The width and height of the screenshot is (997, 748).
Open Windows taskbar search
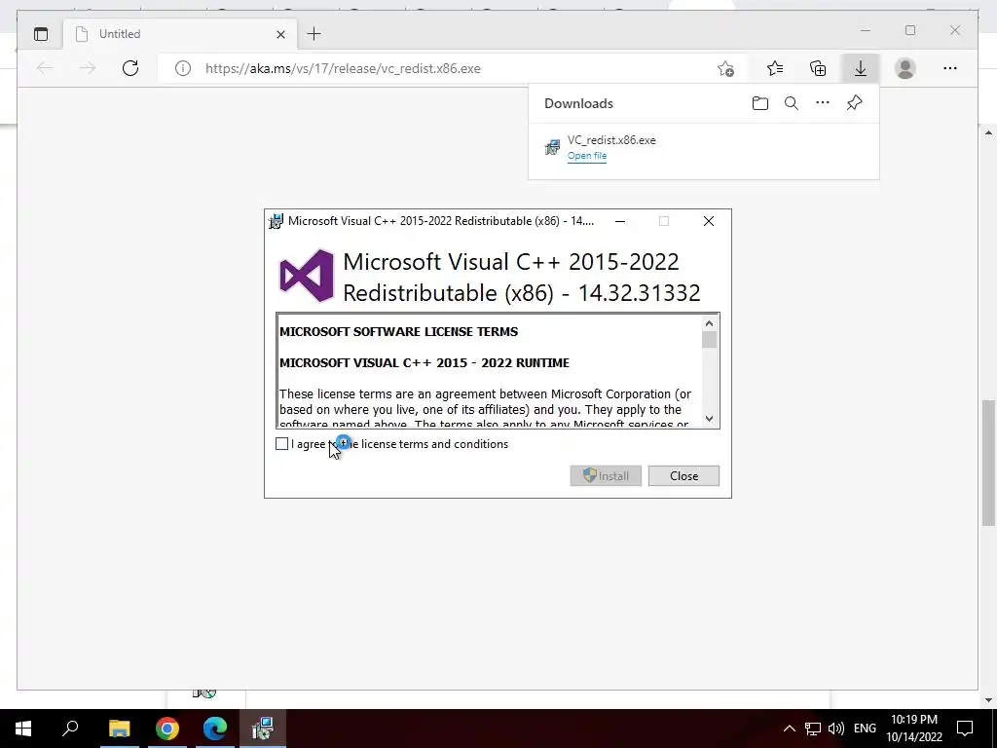[x=70, y=729]
